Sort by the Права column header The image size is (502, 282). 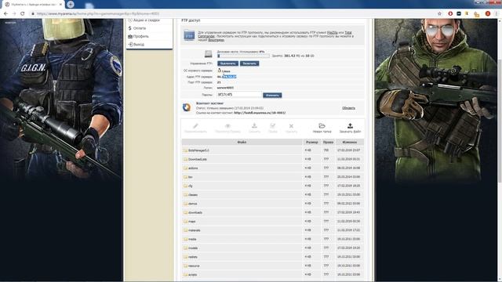click(x=328, y=142)
